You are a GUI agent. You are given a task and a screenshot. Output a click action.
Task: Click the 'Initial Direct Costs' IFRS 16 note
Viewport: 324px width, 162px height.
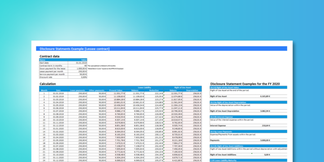click(105, 68)
